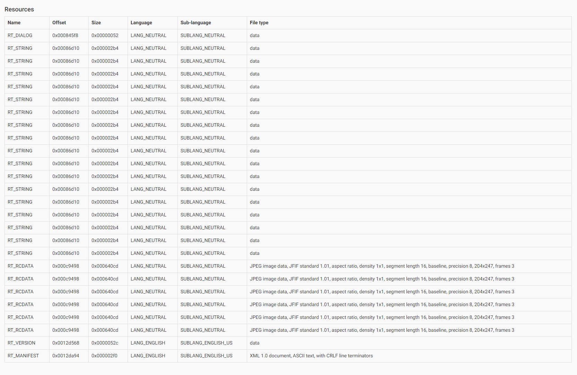Click offset value 0x000845f8
Image resolution: width=577 pixels, height=375 pixels.
pyautogui.click(x=65, y=35)
